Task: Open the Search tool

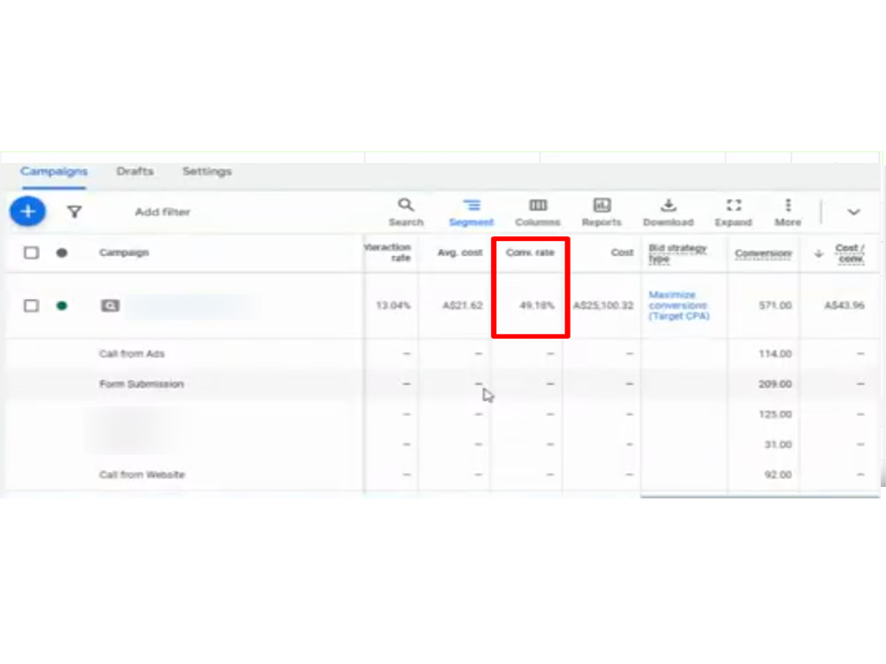Action: coord(406,212)
